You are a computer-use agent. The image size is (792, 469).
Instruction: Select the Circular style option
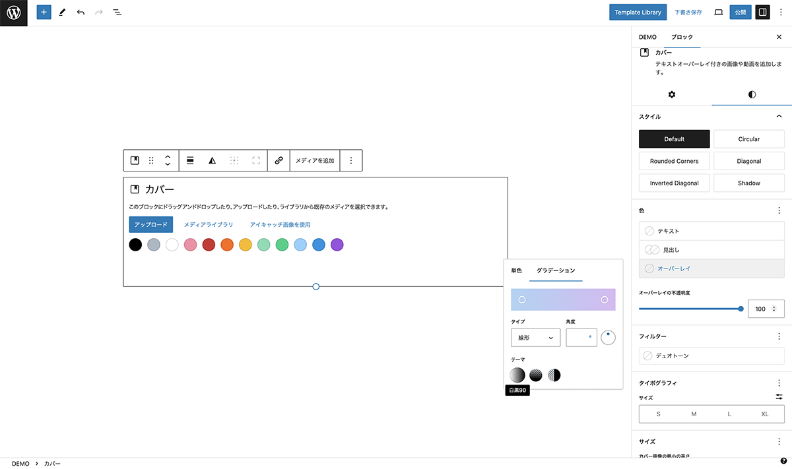click(748, 139)
